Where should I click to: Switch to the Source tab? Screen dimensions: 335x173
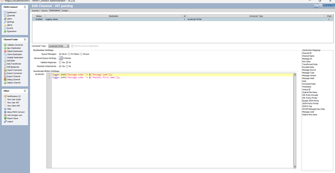44,11
